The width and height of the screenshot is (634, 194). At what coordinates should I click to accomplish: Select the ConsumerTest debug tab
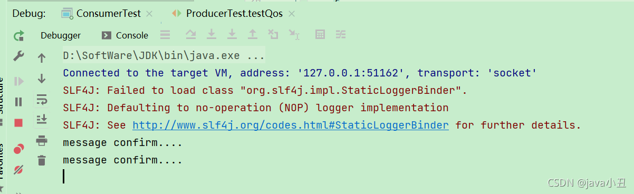coord(101,14)
